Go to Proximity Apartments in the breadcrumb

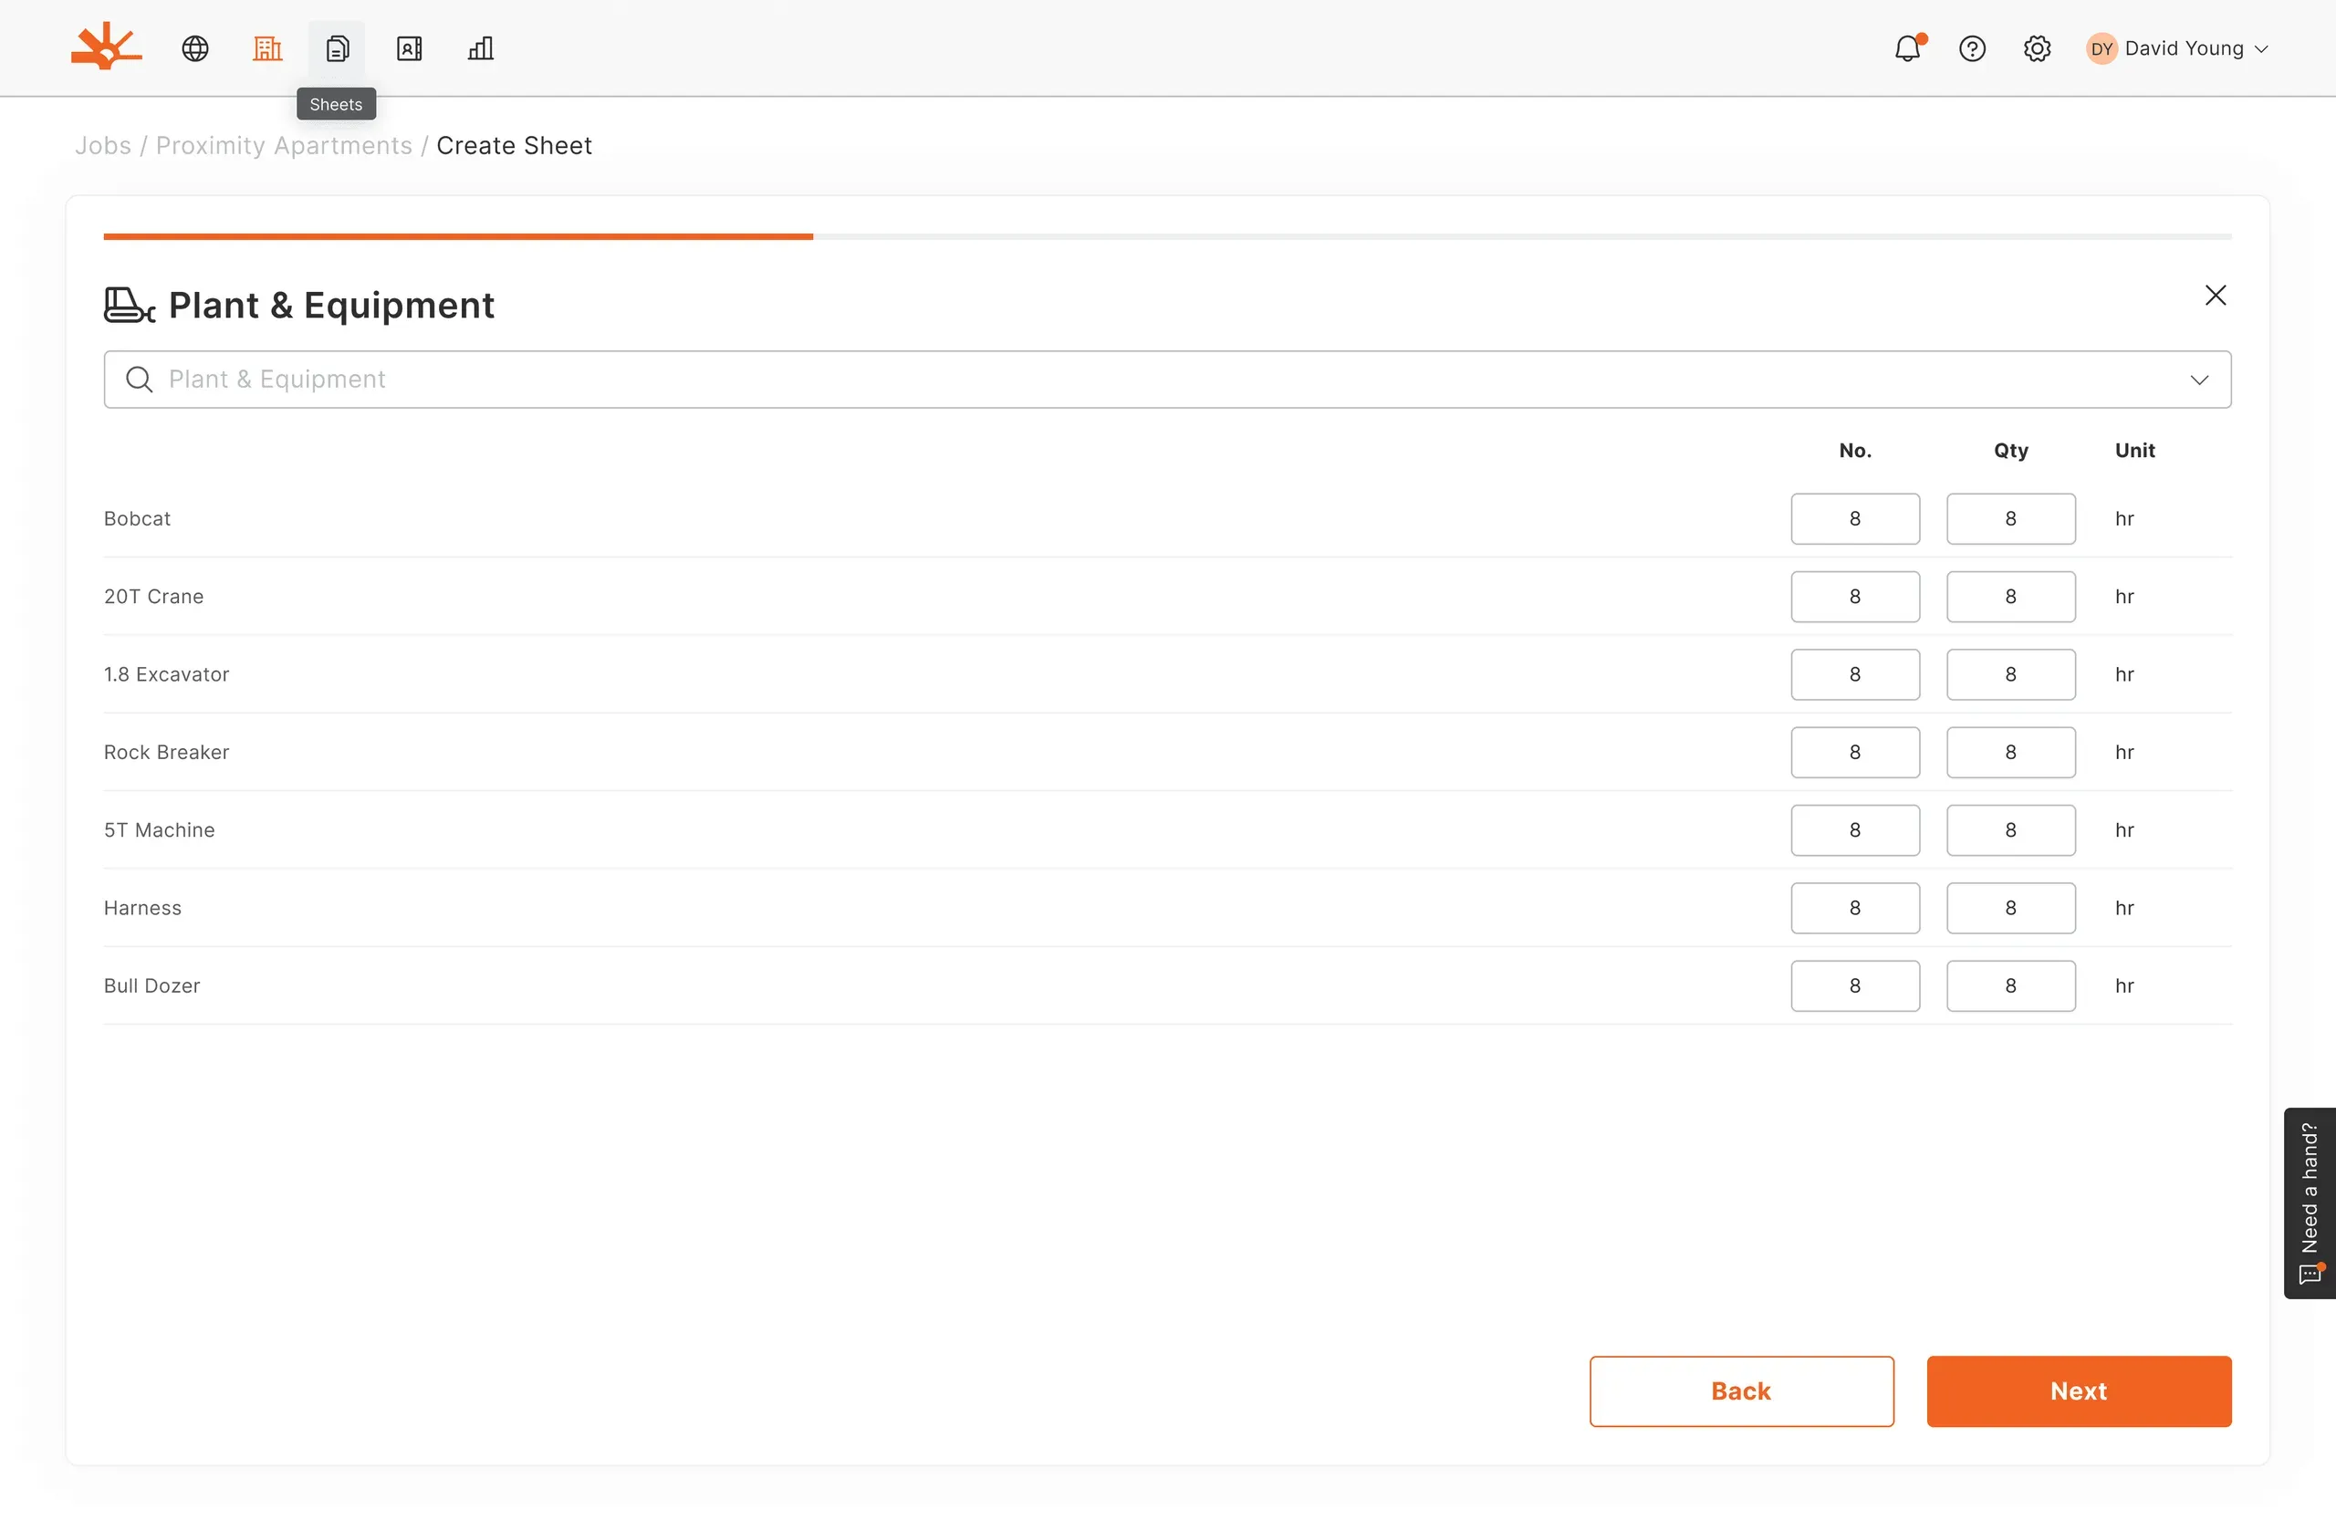click(x=284, y=145)
